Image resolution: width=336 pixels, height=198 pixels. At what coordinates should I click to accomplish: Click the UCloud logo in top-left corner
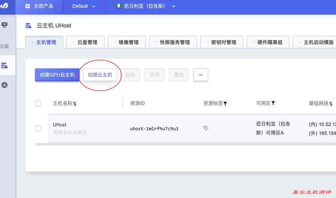pos(4,6)
